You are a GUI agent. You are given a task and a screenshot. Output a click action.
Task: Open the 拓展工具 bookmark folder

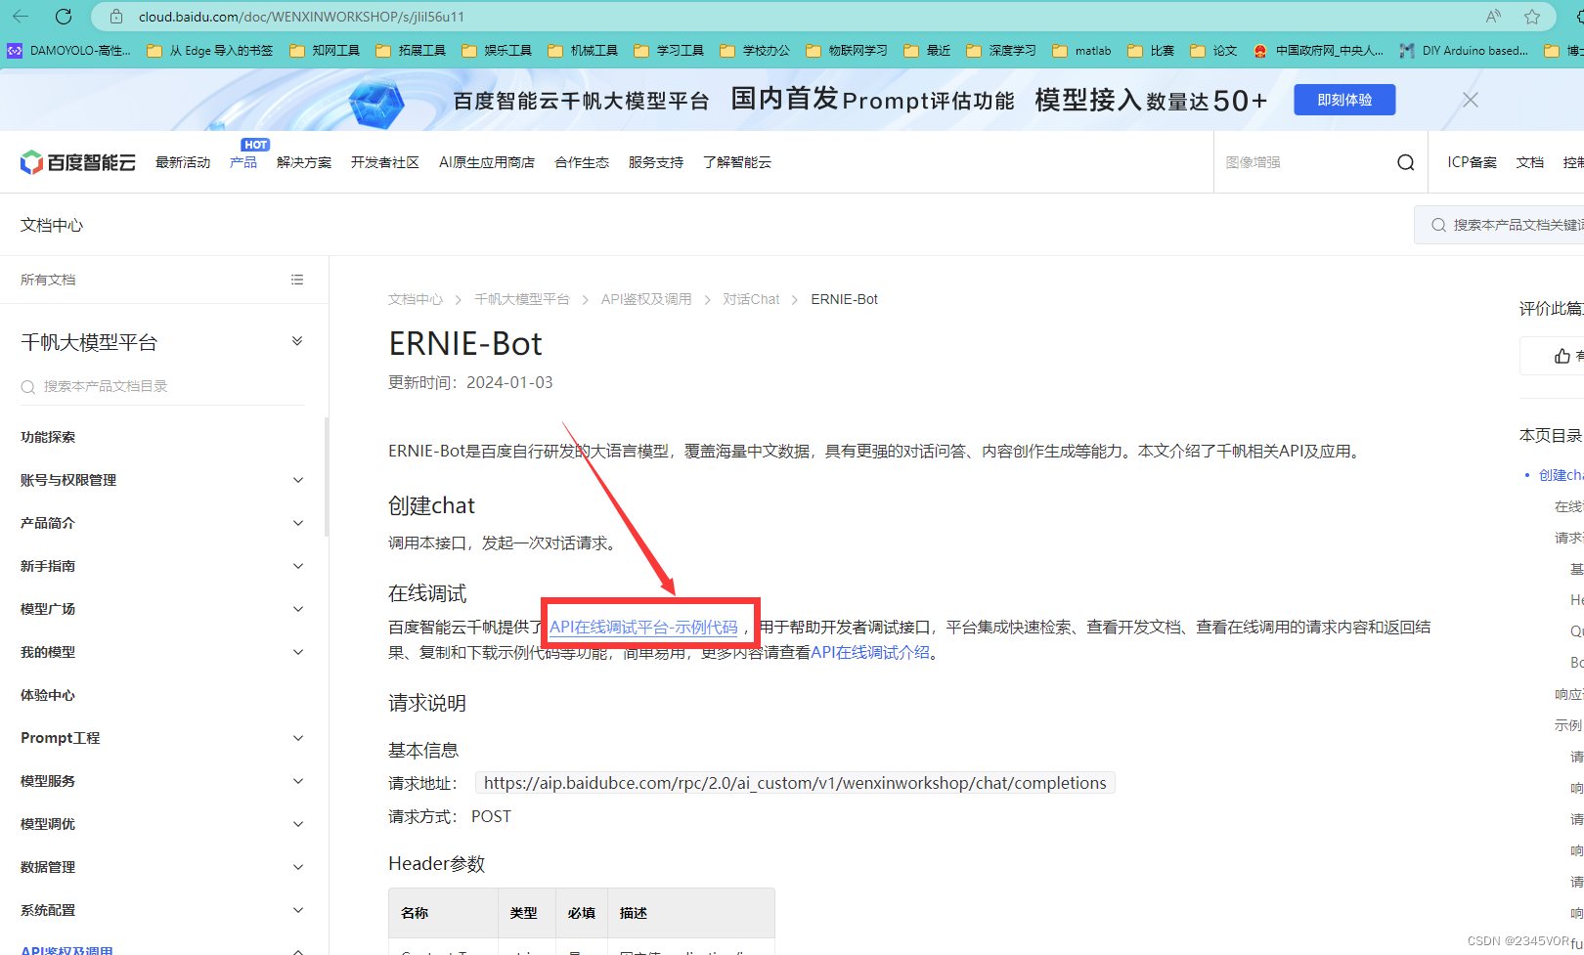coord(411,51)
